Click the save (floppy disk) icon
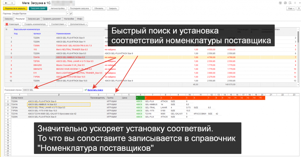301x157 pixels. pyautogui.click(x=280, y=3)
